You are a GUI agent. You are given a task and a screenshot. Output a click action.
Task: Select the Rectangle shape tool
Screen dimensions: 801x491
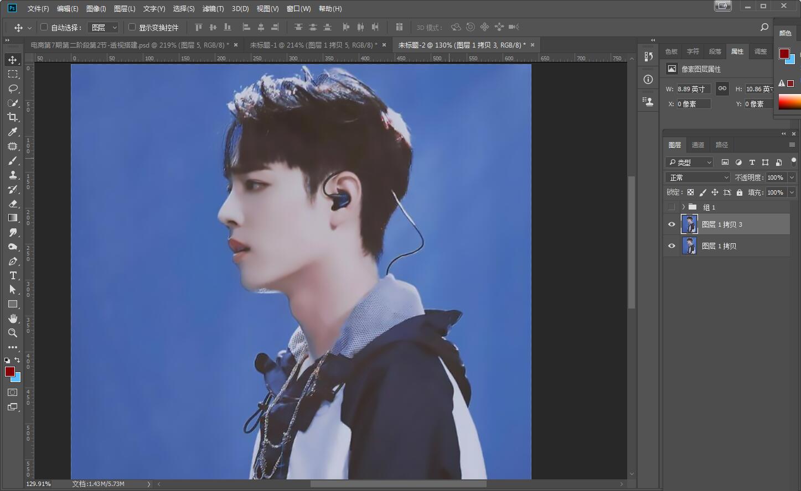tap(13, 304)
